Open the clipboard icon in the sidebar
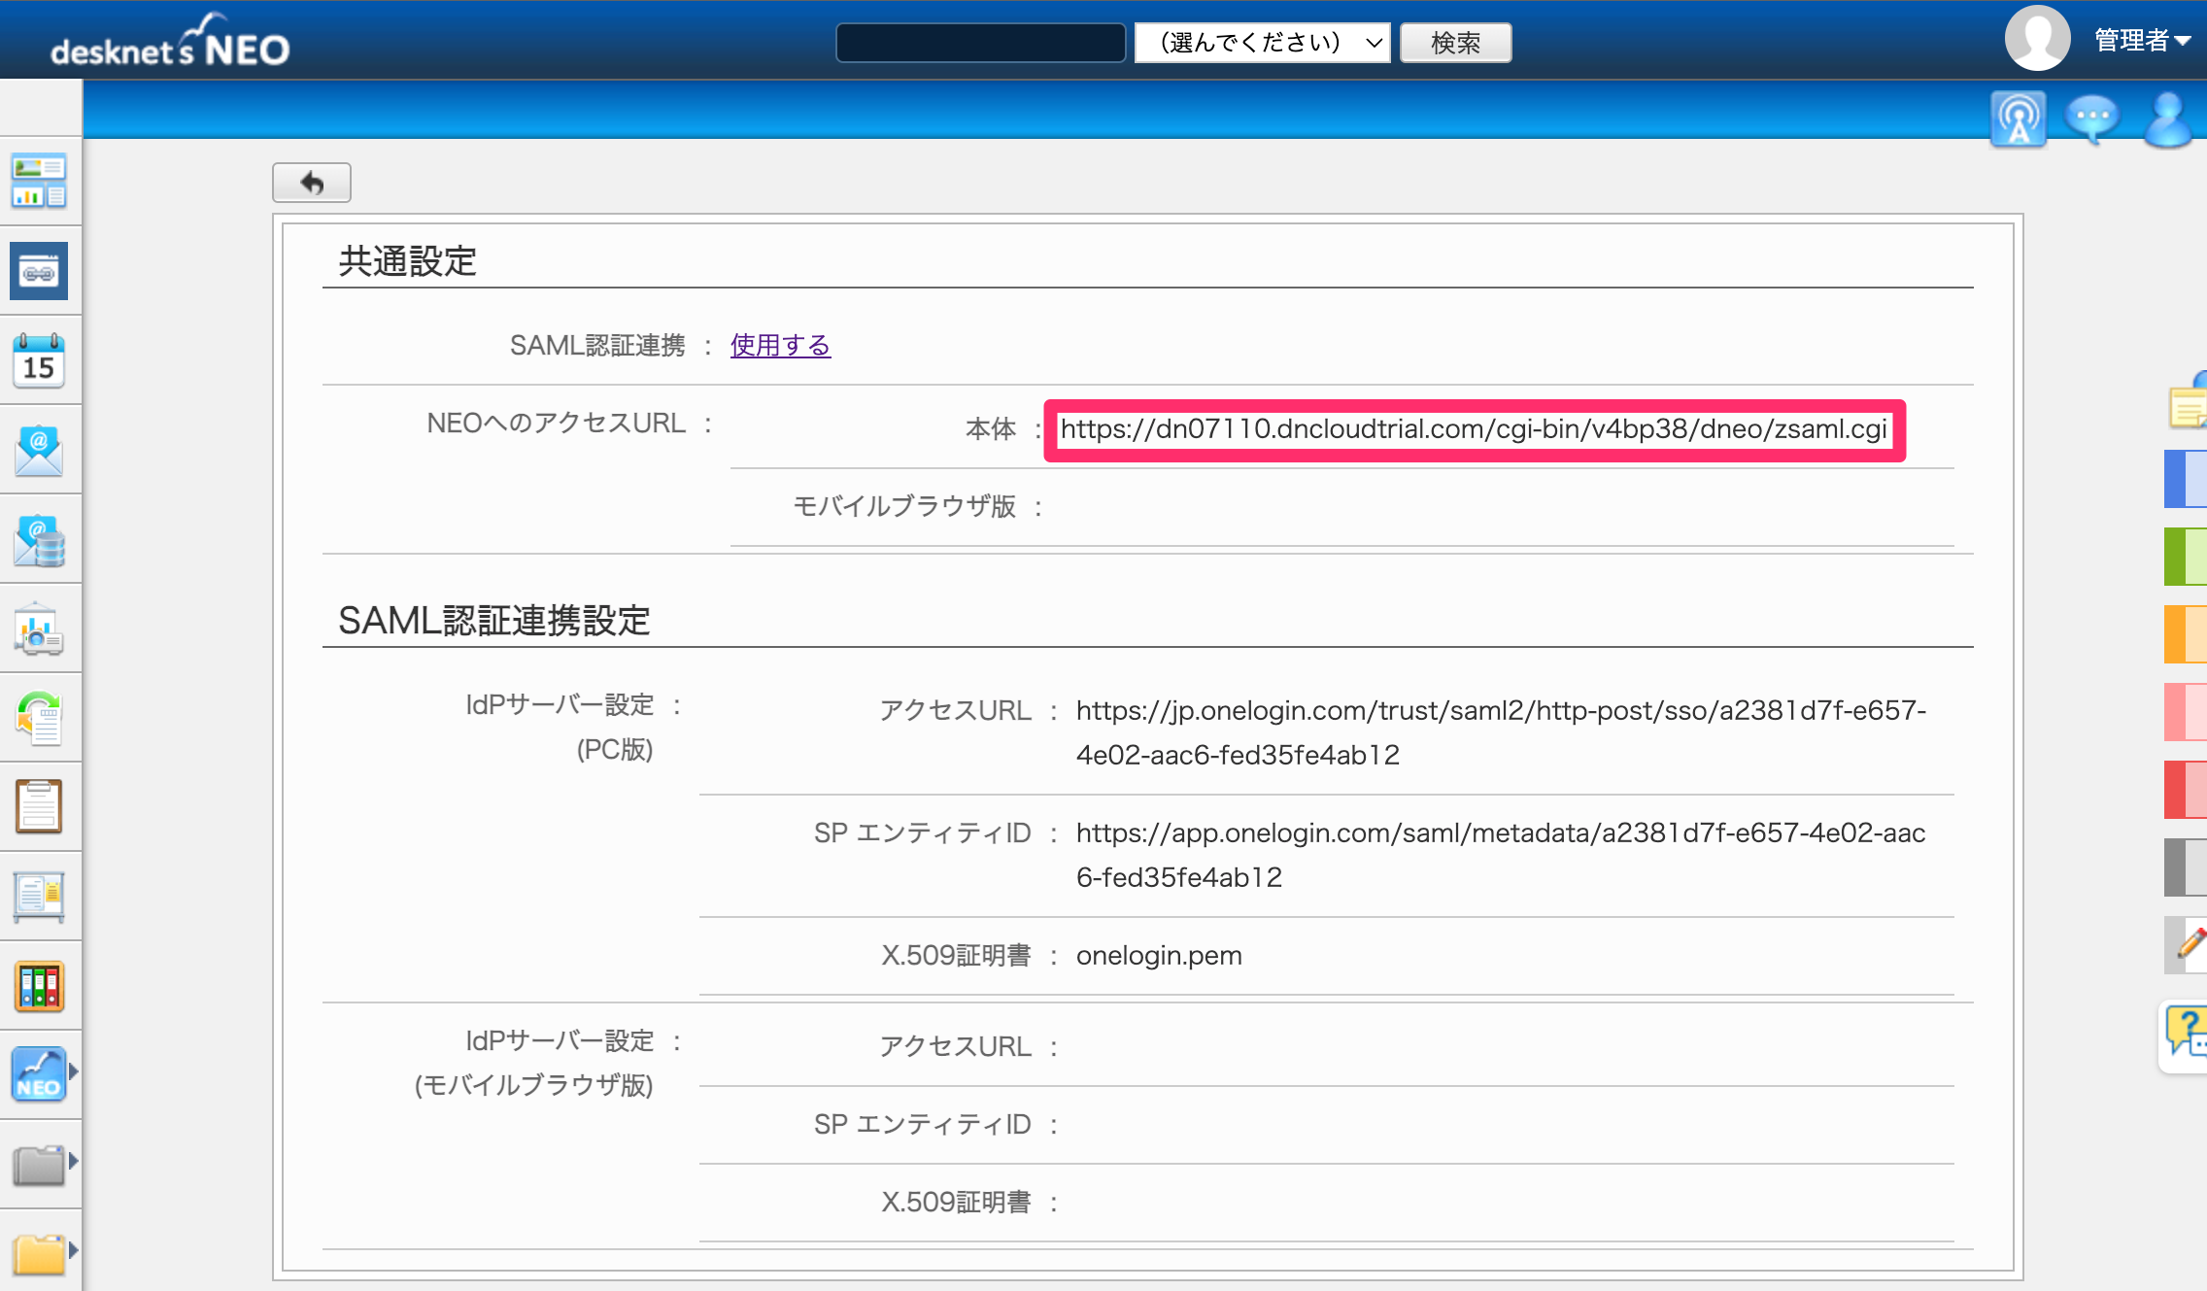The image size is (2207, 1291). click(x=39, y=806)
